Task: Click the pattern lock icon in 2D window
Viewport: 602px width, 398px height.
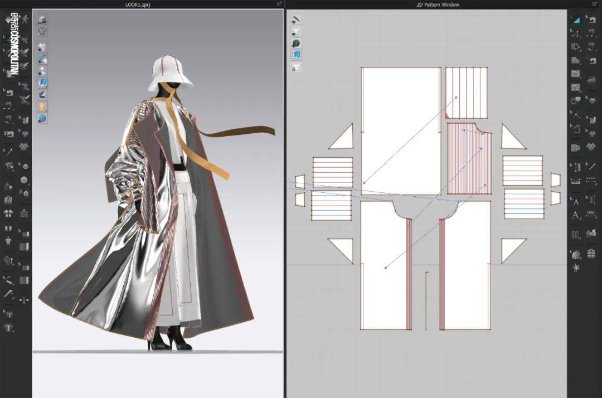Action: [296, 67]
